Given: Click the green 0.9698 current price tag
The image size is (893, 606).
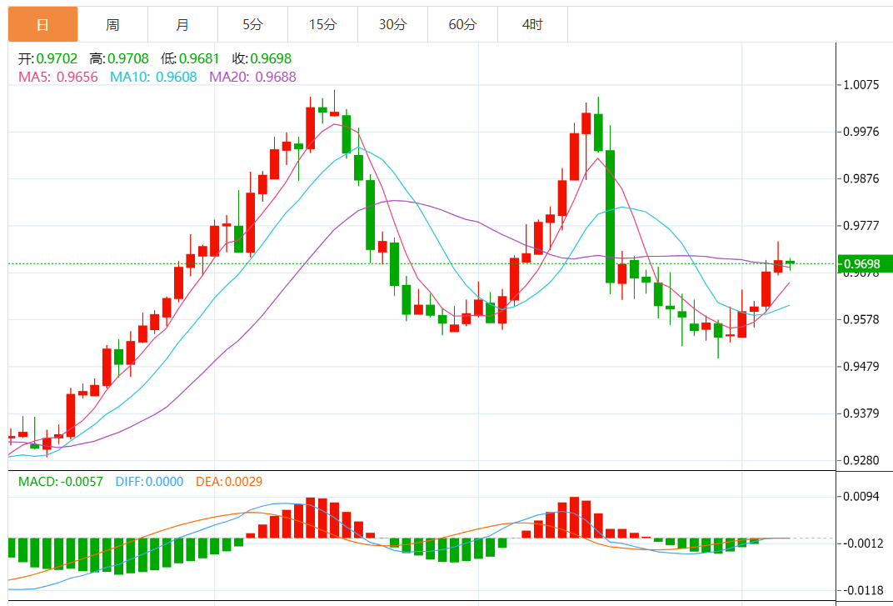Looking at the screenshot, I should (x=864, y=264).
